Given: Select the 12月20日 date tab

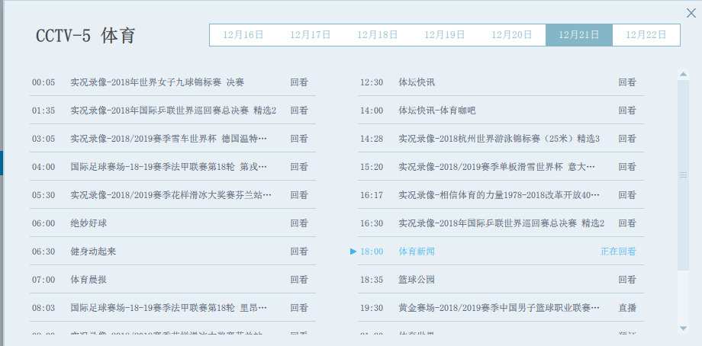Looking at the screenshot, I should [511, 35].
